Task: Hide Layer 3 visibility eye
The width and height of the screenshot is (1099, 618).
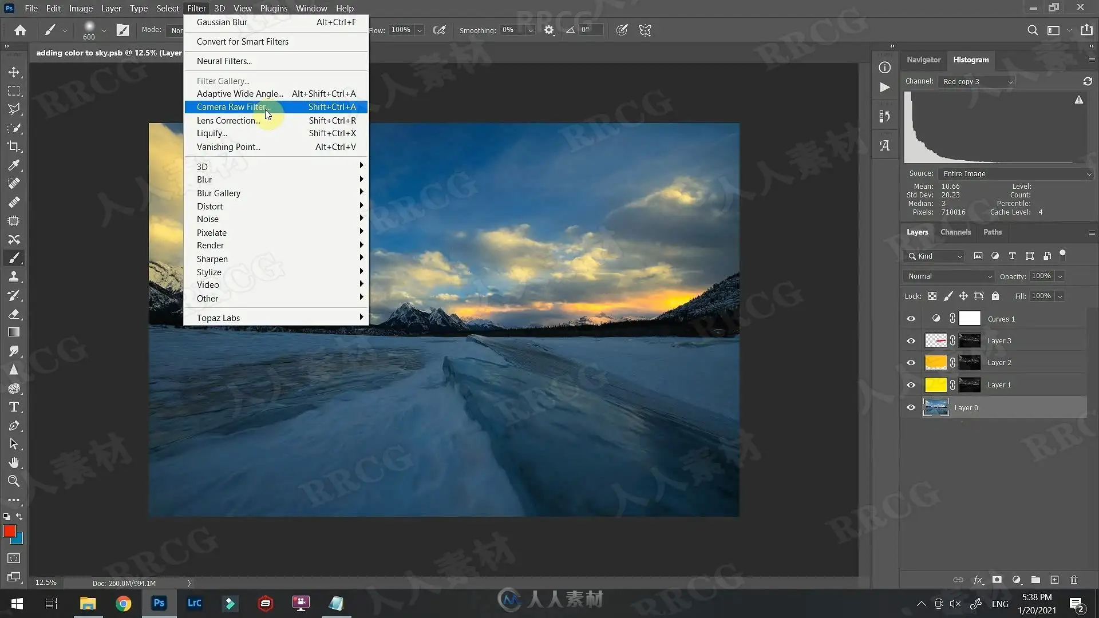Action: click(x=911, y=341)
